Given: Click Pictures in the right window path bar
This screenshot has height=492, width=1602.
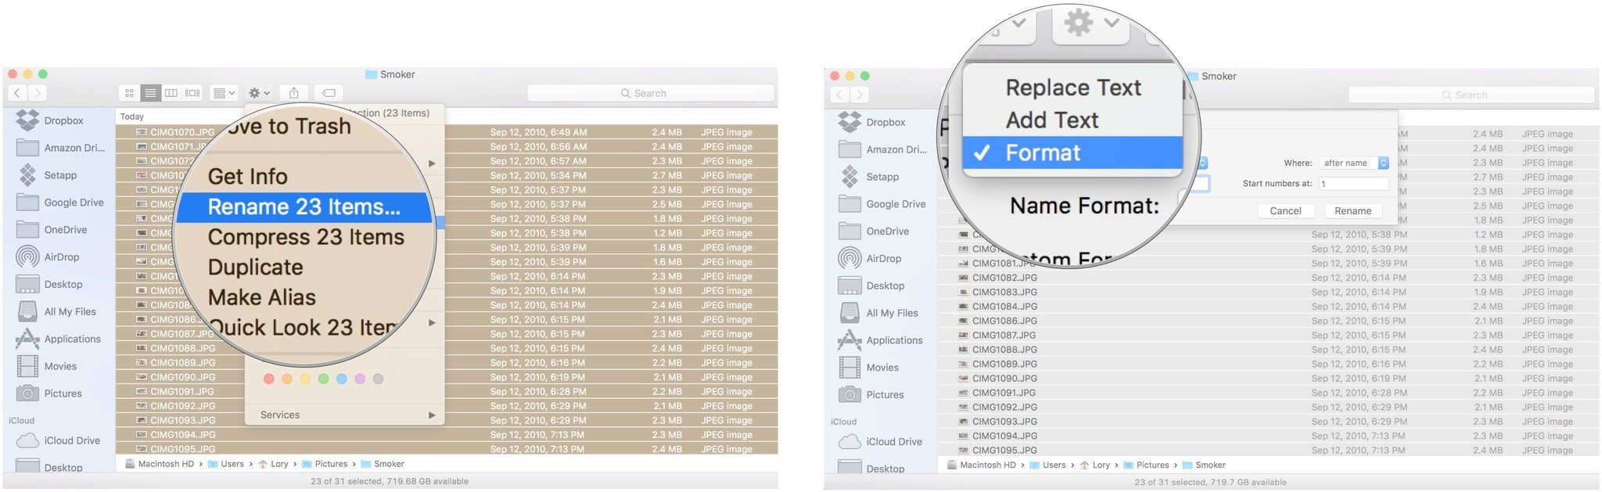Looking at the screenshot, I should 1146,465.
